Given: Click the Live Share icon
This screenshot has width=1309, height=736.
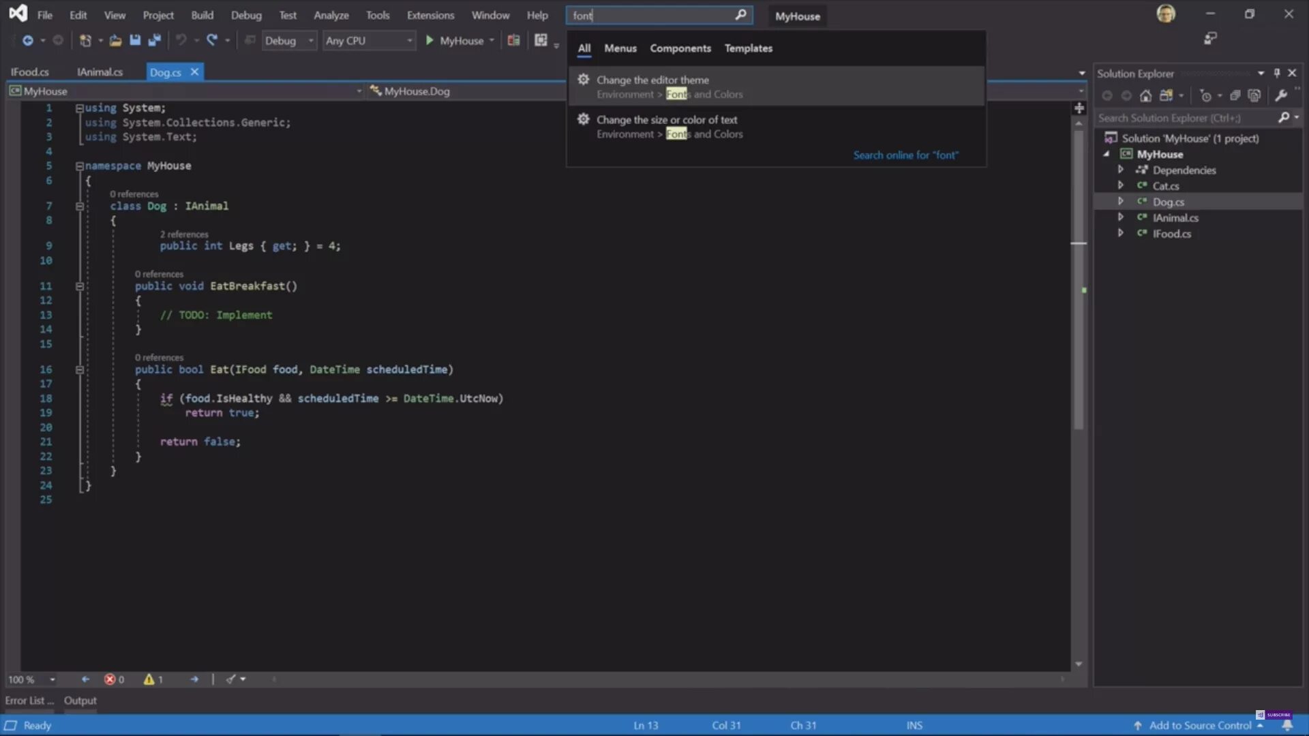Looking at the screenshot, I should tap(1210, 38).
